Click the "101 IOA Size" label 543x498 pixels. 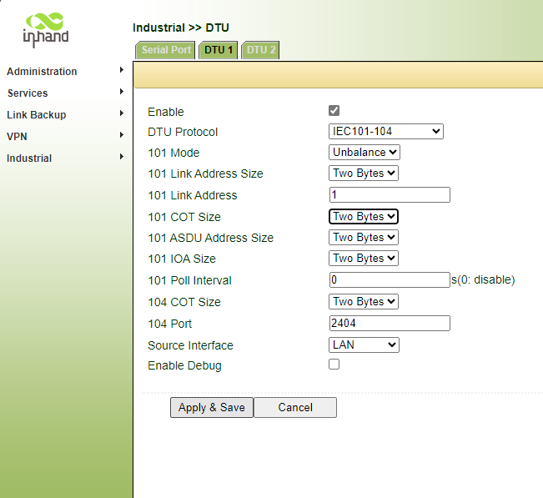(x=182, y=259)
